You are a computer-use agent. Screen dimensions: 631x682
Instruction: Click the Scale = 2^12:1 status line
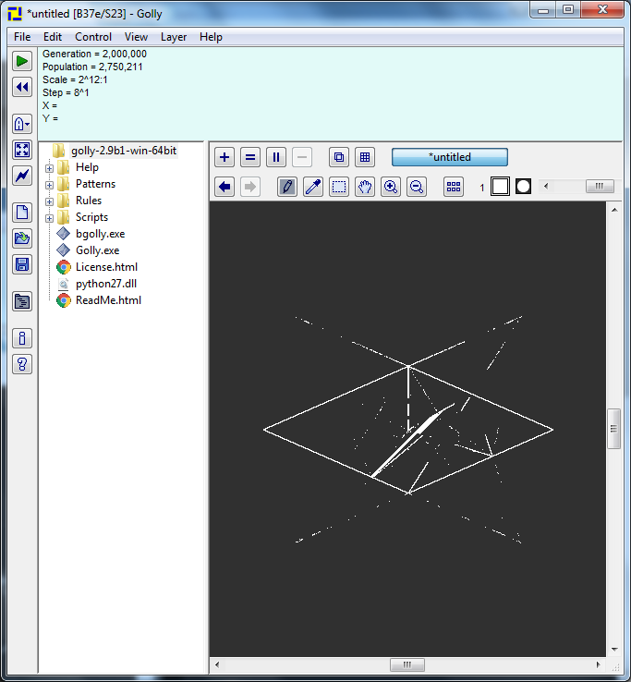[75, 80]
